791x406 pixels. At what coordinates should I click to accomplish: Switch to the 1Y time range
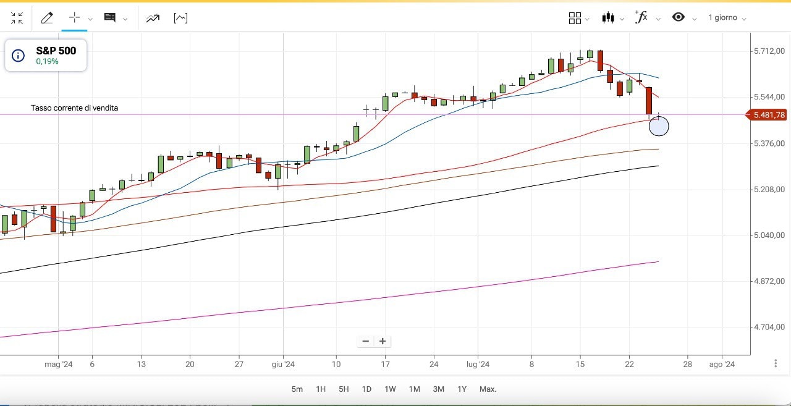click(462, 389)
